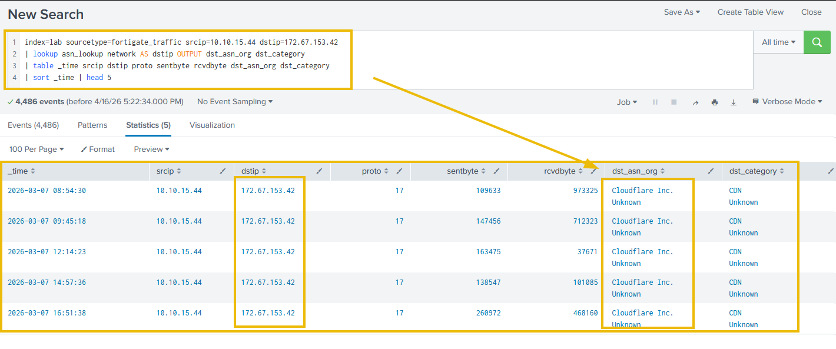
Task: Sort the table by dst_category
Action: 757,171
